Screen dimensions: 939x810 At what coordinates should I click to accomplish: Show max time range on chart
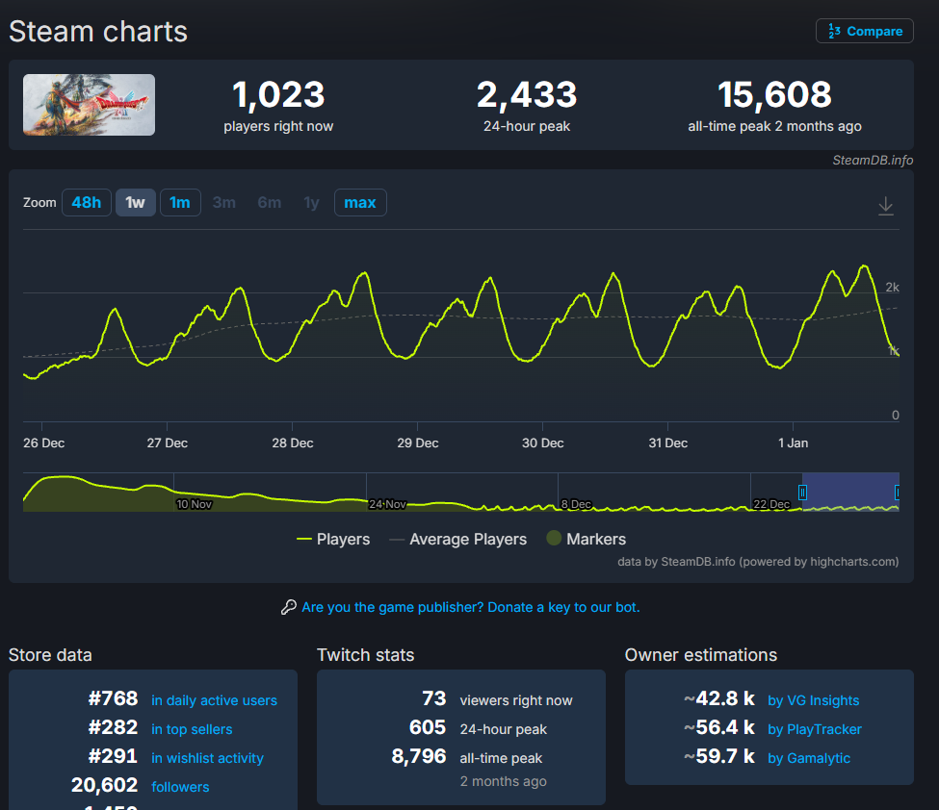coord(360,203)
